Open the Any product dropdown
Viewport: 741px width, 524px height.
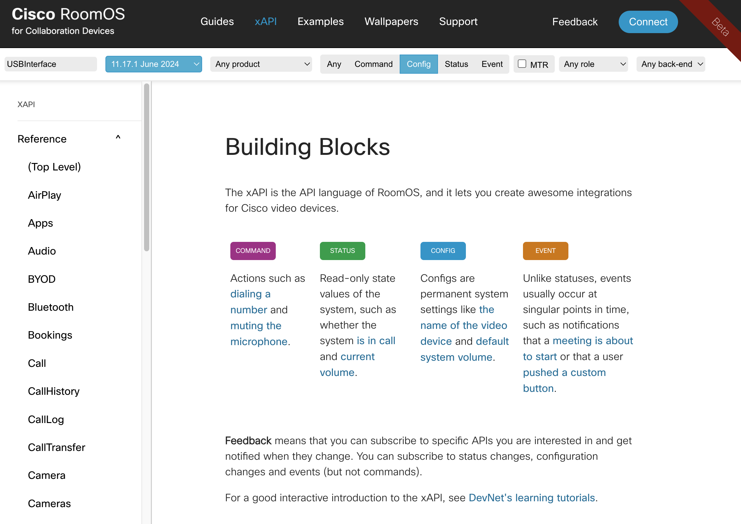pos(261,64)
